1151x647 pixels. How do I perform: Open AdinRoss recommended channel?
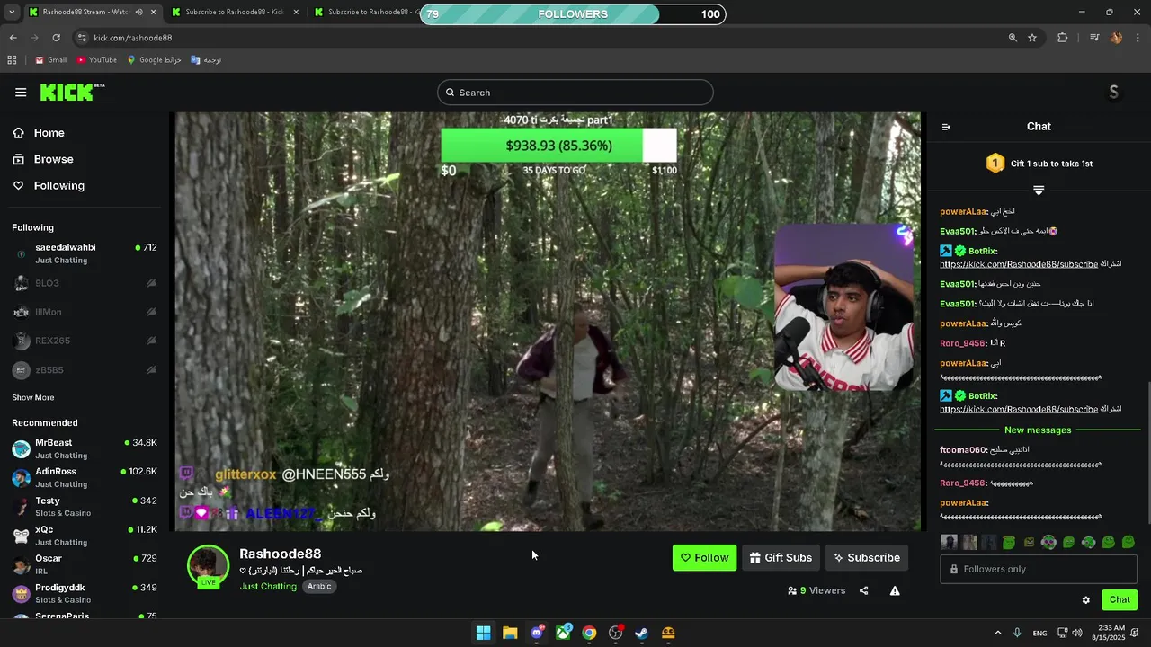pos(85,478)
